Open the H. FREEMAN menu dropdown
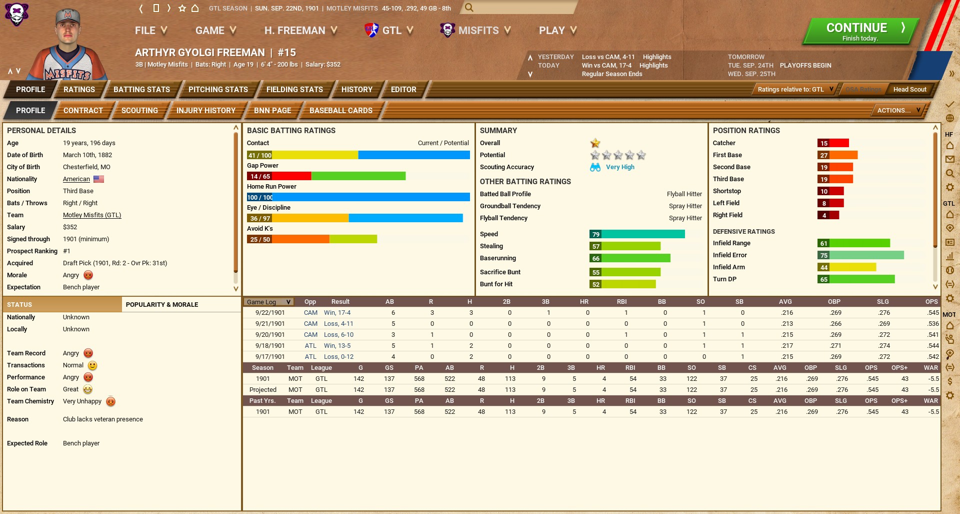The height and width of the screenshot is (514, 960). pyautogui.click(x=300, y=31)
